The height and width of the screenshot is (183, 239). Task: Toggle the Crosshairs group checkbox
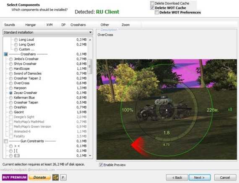point(6,54)
